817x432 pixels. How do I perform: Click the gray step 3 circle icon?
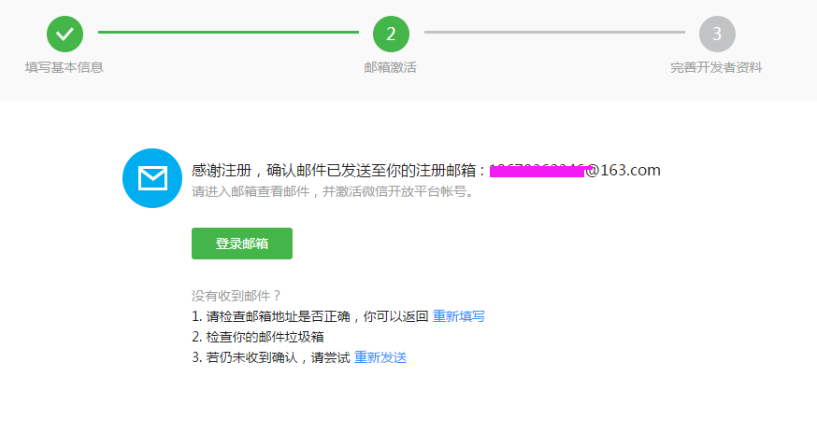click(717, 34)
